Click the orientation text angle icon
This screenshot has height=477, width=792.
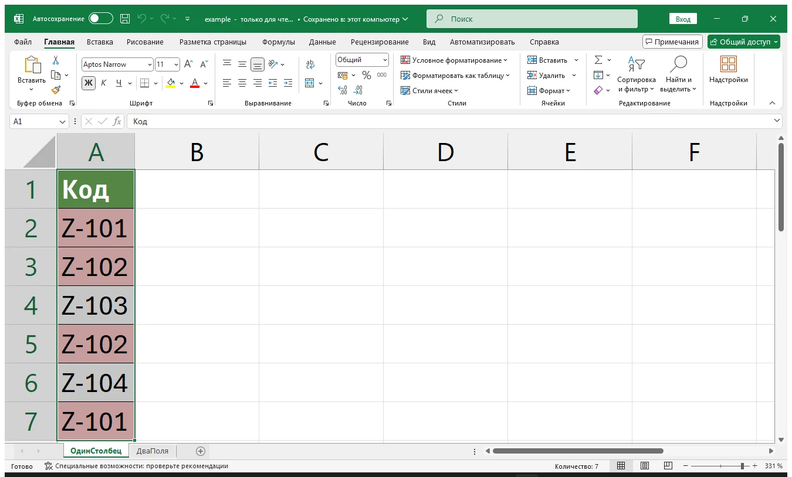[273, 64]
